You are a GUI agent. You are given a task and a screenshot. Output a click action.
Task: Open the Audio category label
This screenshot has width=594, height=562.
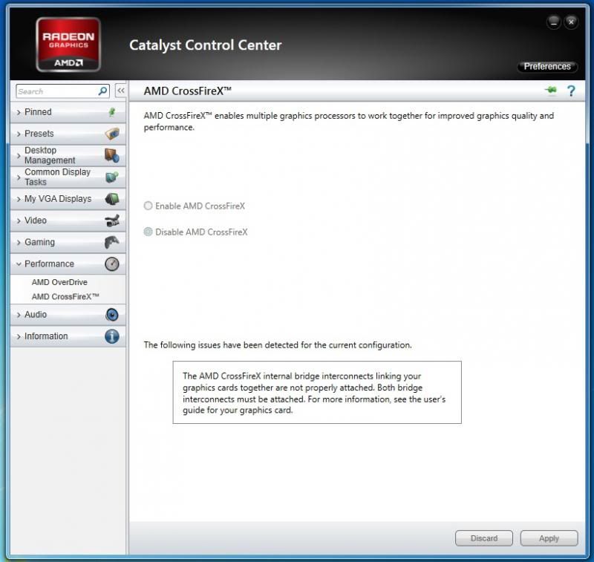click(36, 315)
